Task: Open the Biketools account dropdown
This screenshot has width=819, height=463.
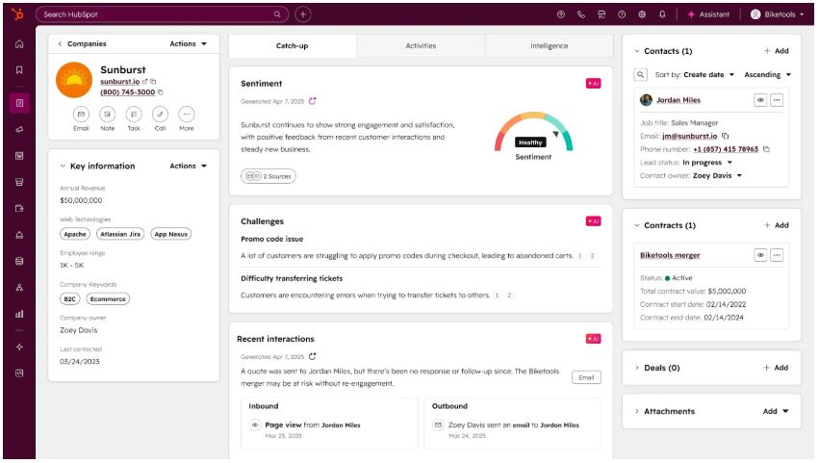Action: pyautogui.click(x=777, y=14)
